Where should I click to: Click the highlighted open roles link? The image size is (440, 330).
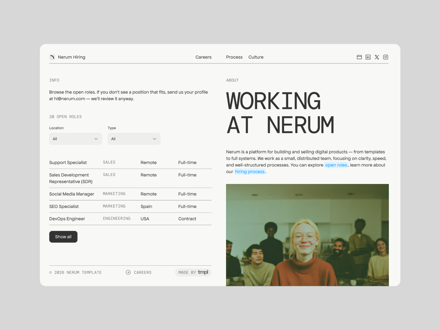[x=336, y=165]
